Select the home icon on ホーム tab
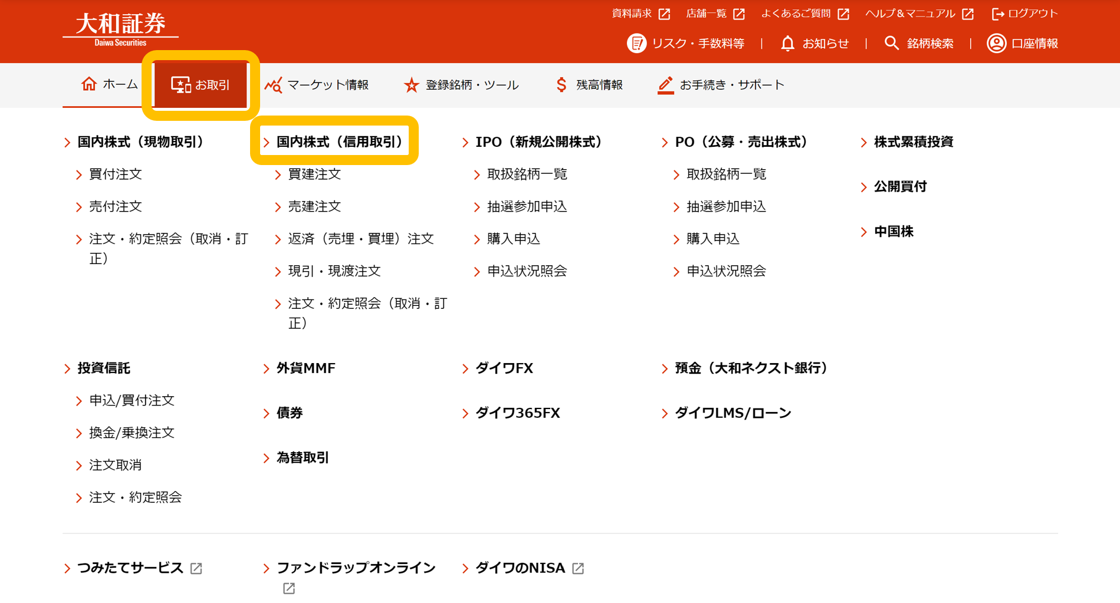 (89, 84)
